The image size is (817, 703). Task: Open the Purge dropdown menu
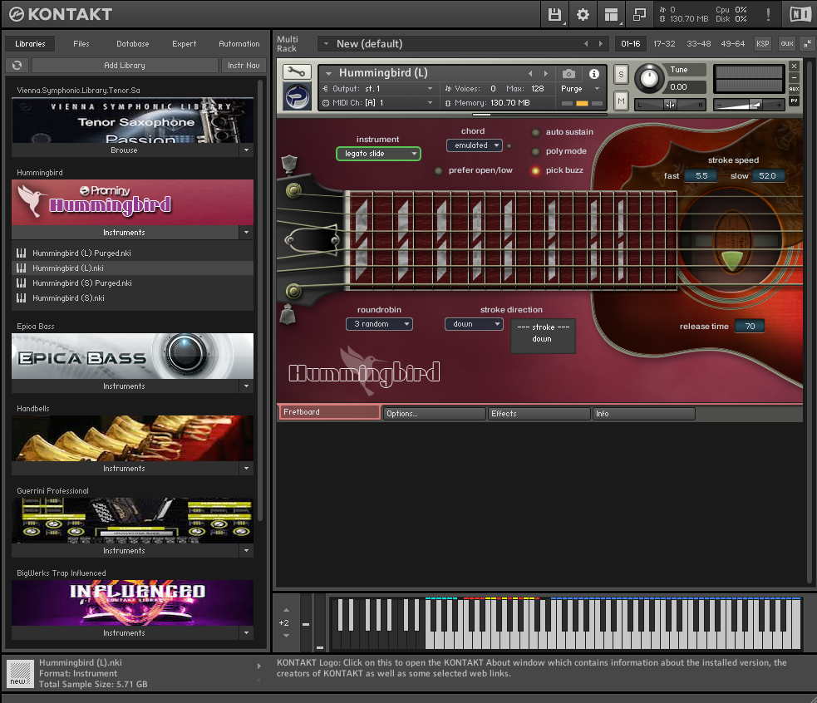[581, 89]
